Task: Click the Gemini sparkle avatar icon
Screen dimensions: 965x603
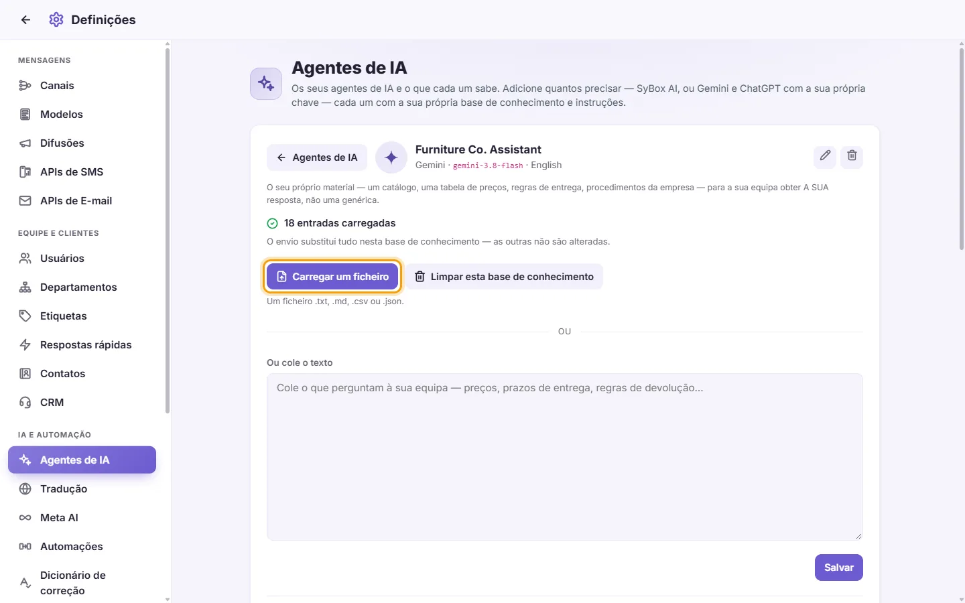Action: 391,157
